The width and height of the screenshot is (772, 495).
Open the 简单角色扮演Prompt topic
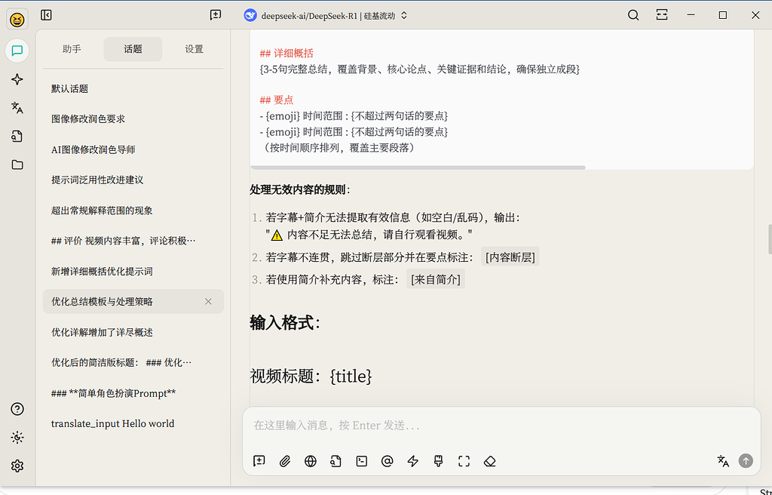(x=133, y=393)
